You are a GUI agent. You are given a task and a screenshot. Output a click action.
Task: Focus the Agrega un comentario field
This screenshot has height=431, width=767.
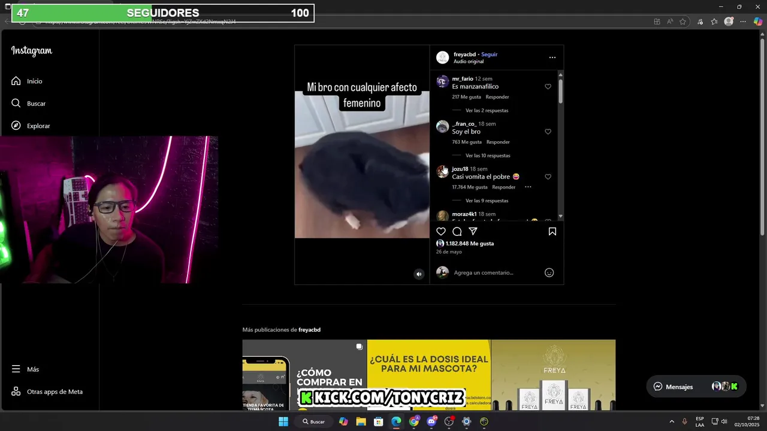coord(496,273)
